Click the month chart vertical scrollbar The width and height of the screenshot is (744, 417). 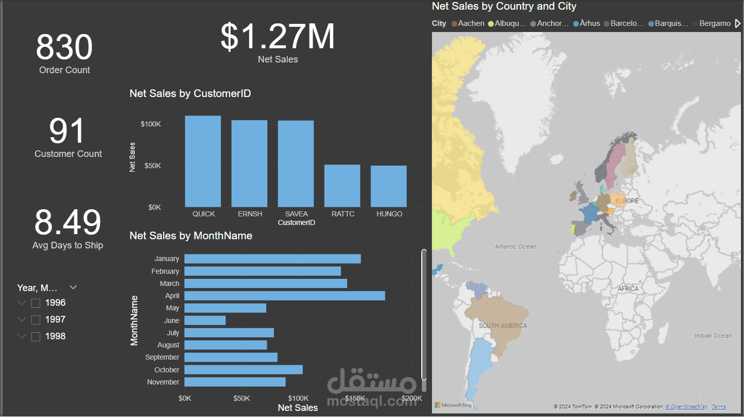[424, 314]
